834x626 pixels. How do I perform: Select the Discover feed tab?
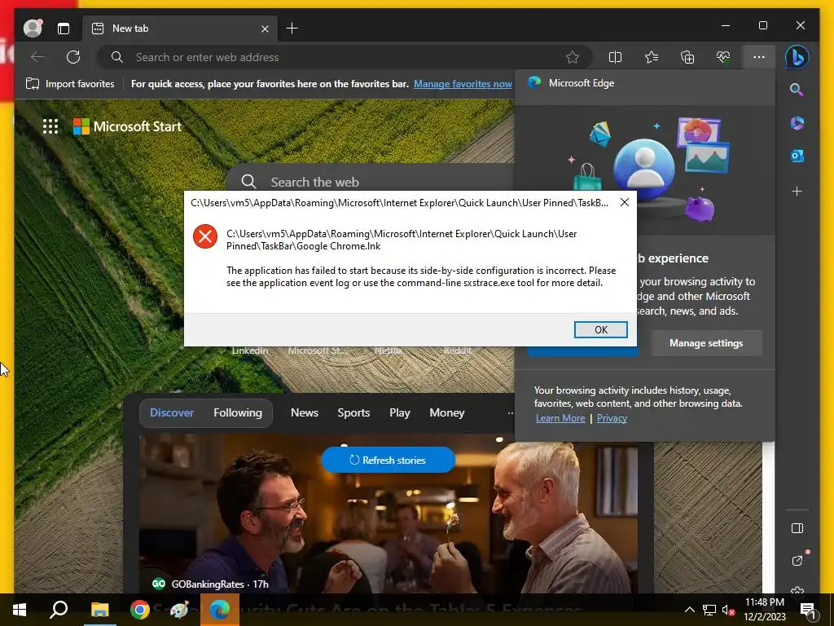172,412
